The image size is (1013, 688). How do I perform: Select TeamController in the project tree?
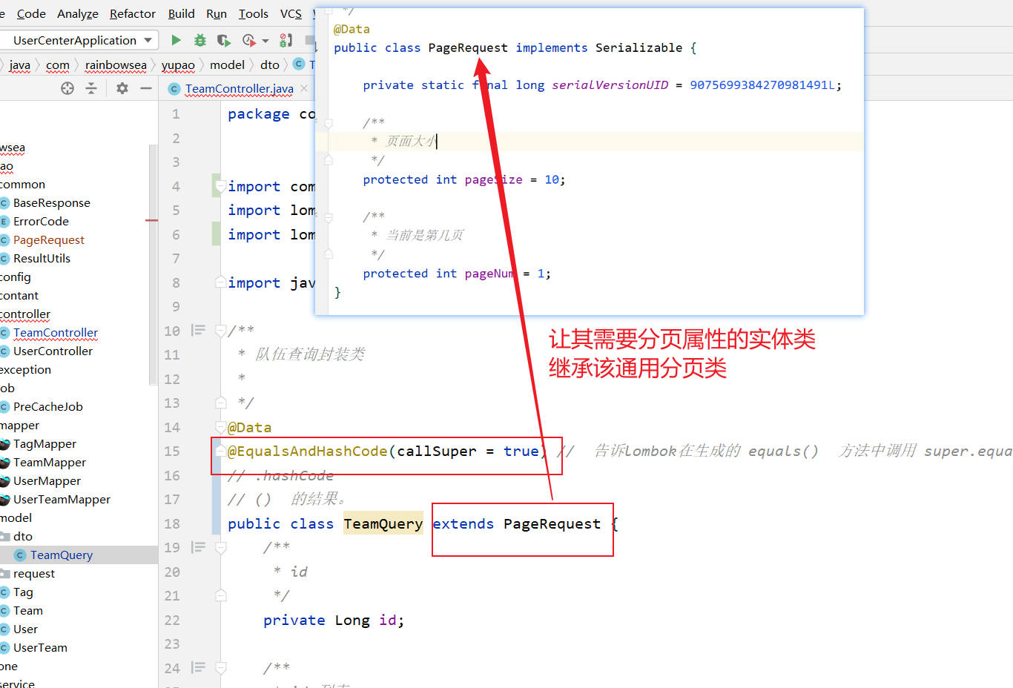56,333
